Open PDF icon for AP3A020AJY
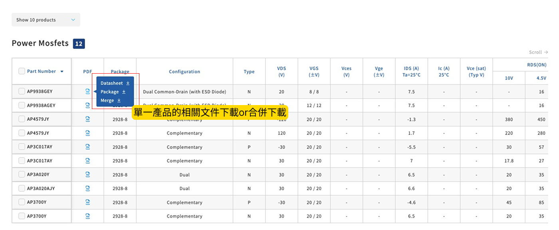 88,188
